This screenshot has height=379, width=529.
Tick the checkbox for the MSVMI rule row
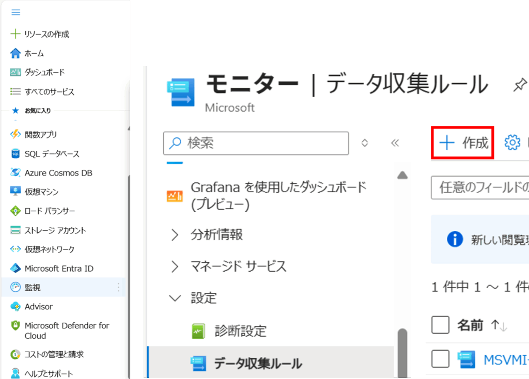440,359
